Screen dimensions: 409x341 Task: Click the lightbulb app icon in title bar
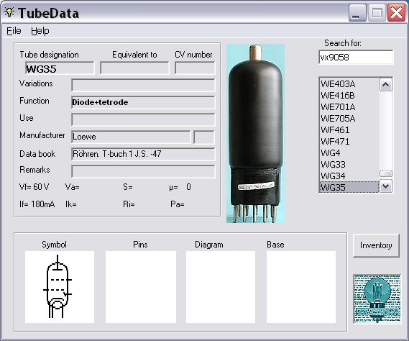coord(9,12)
